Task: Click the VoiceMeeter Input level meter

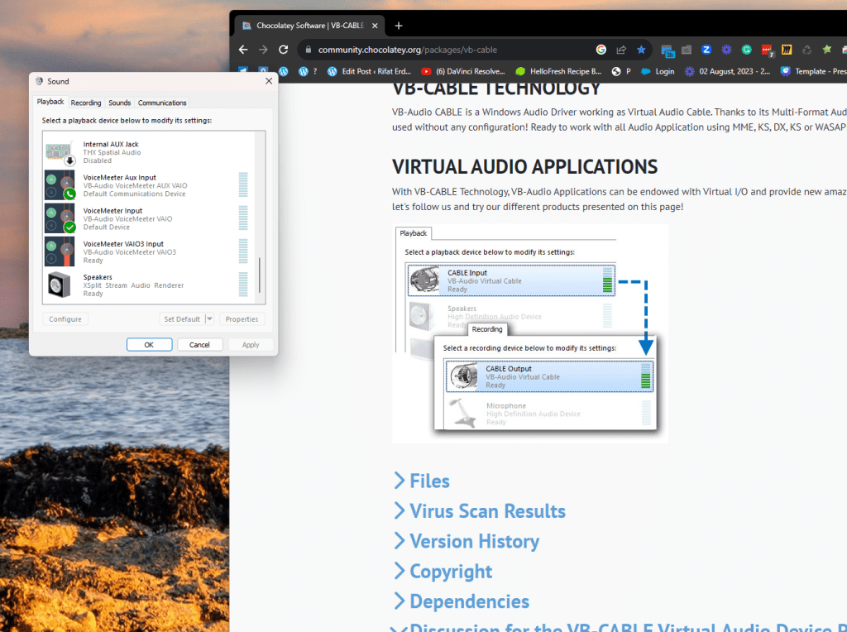Action: pos(243,218)
